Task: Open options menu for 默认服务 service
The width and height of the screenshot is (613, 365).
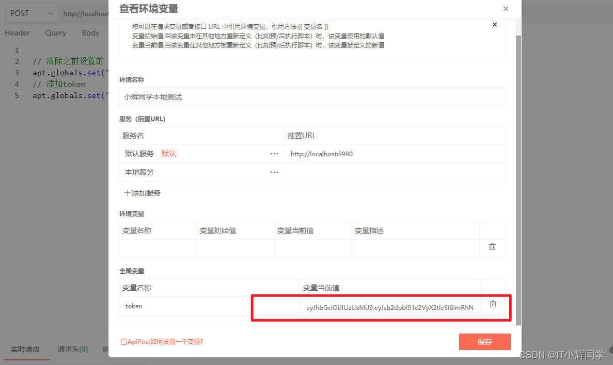Action: (x=274, y=154)
